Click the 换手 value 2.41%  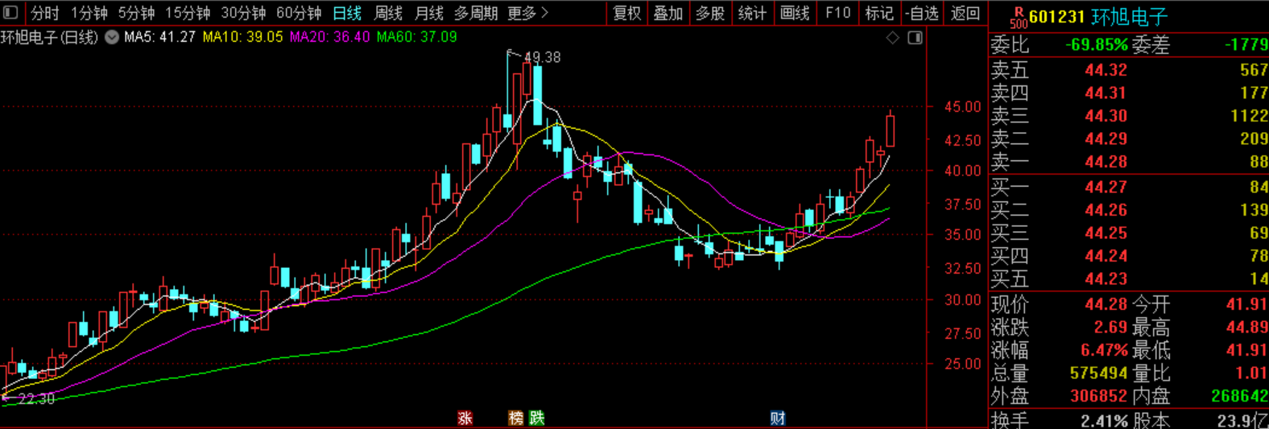[x=1104, y=419]
